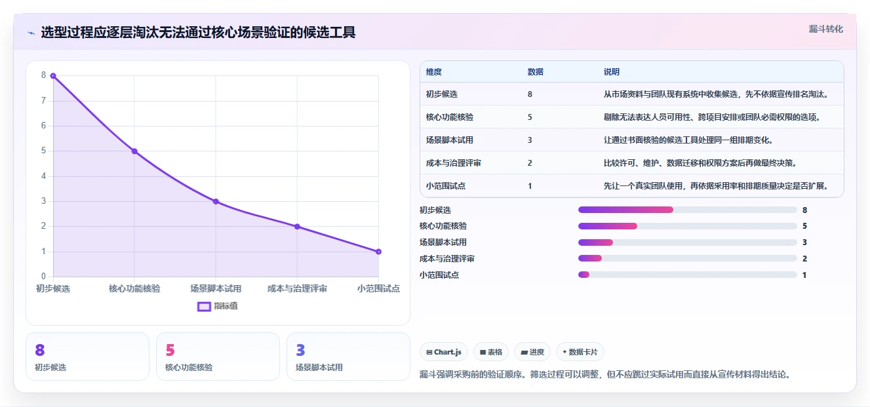Click the 说明 column header
The height and width of the screenshot is (407, 870).
click(611, 72)
